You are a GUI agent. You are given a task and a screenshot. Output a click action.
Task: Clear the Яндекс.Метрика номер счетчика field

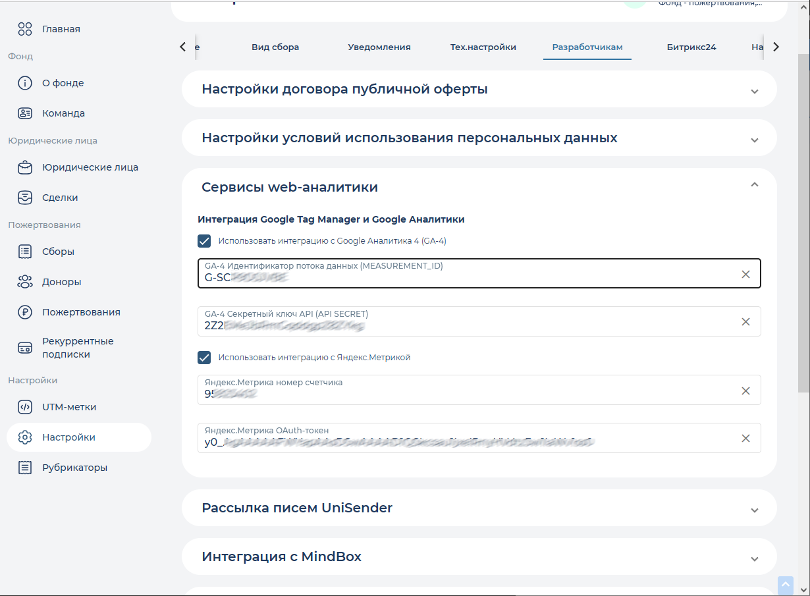(x=745, y=391)
